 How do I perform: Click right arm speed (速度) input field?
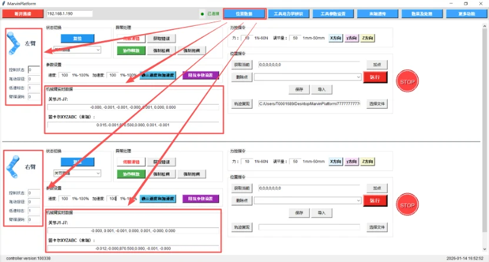[x=64, y=199]
